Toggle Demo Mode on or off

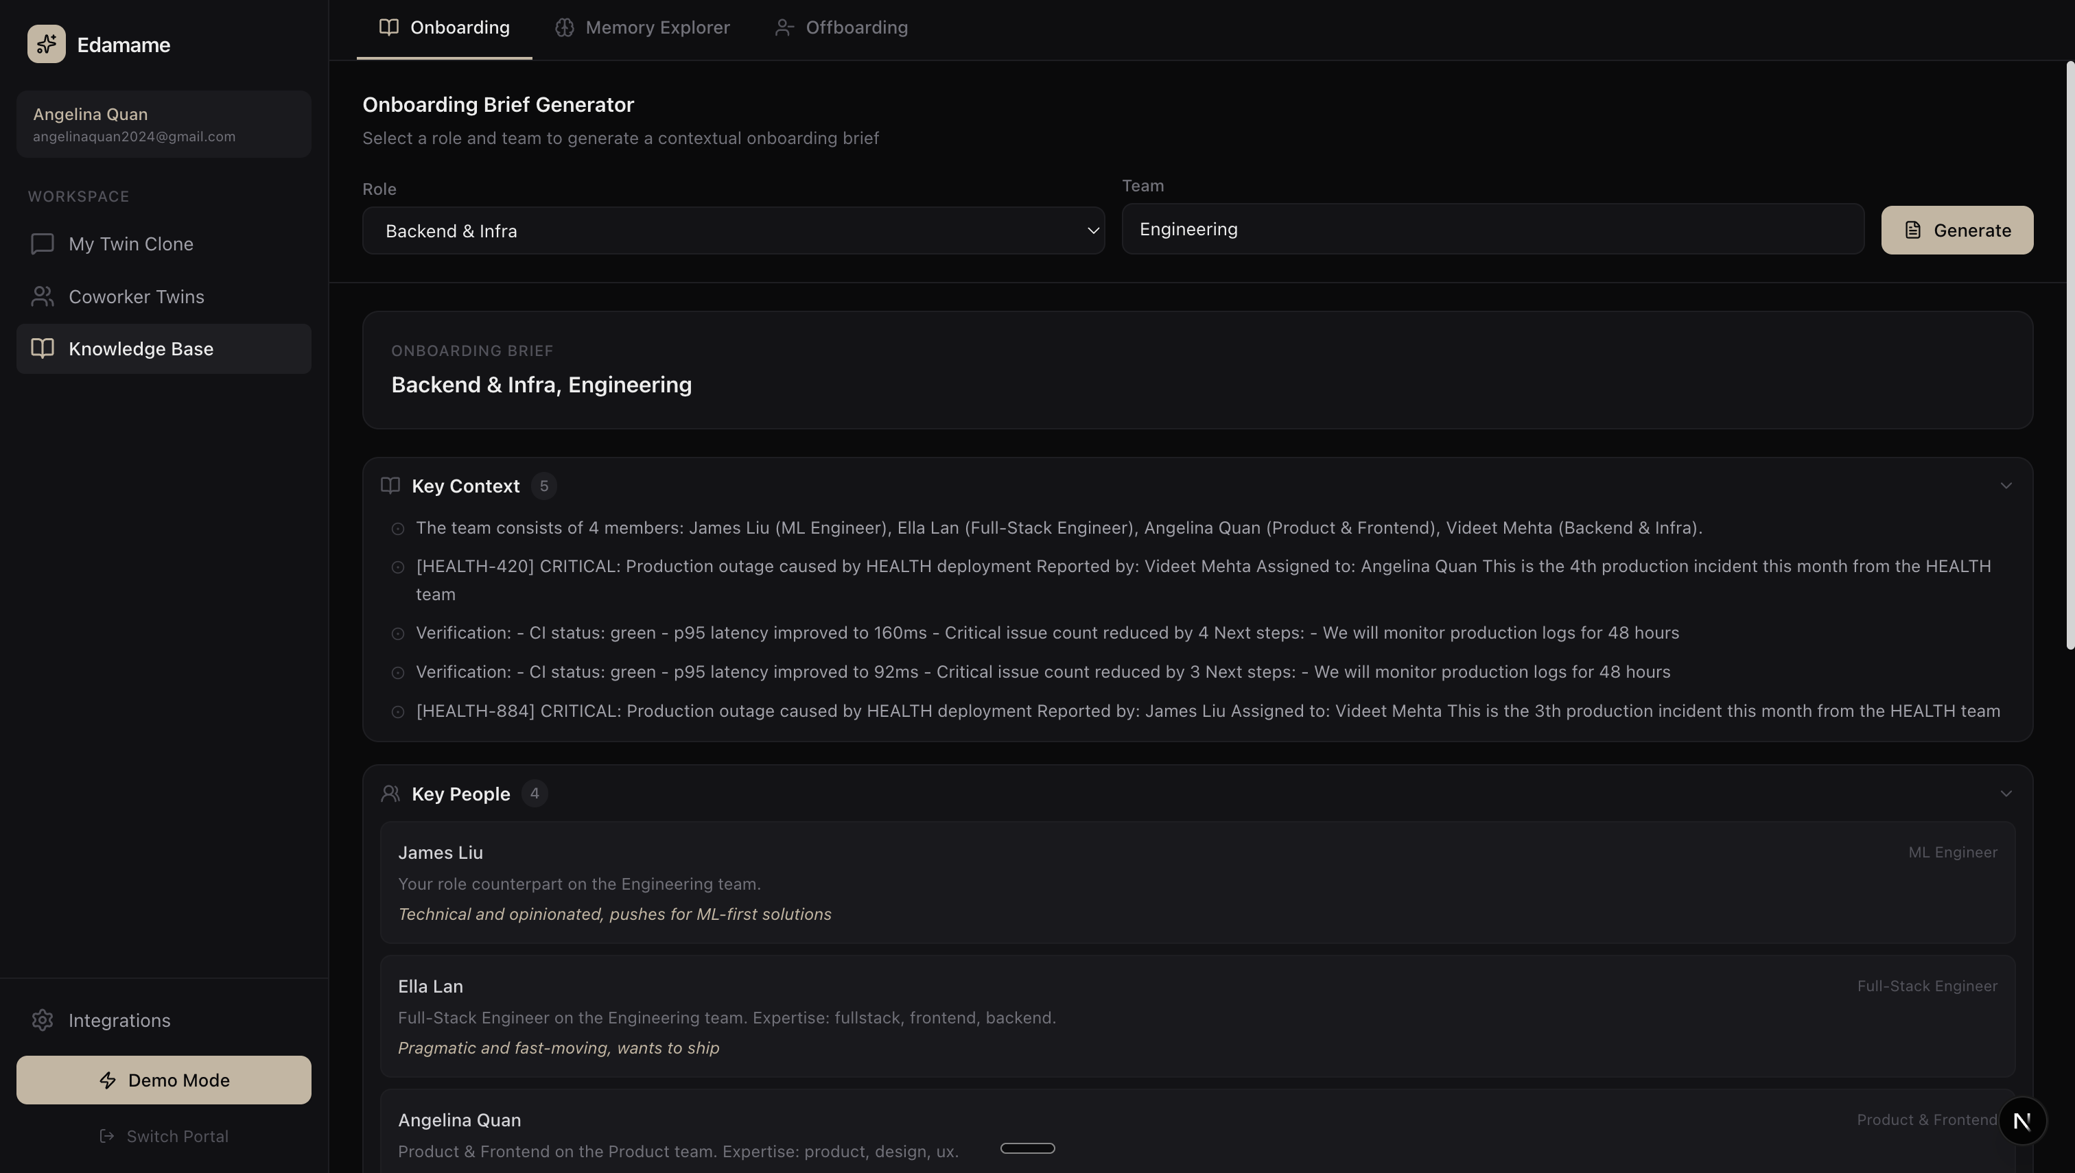pos(163,1080)
